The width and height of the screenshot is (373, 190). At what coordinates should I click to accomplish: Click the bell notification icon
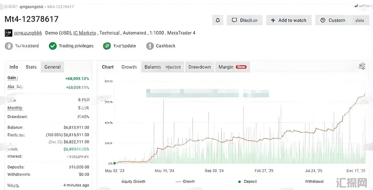[218, 20]
